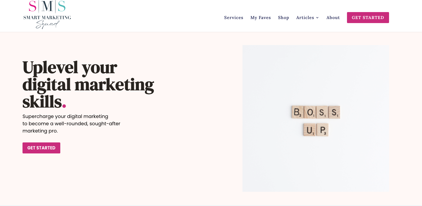The width and height of the screenshot is (422, 206).
Task: Navigate to the About page
Action: pos(333,18)
